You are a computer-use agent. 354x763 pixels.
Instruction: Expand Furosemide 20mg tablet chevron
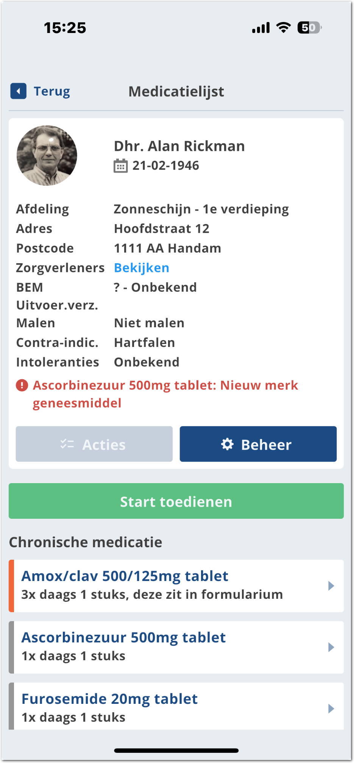point(331,708)
